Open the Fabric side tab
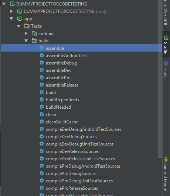 [x=166, y=69]
